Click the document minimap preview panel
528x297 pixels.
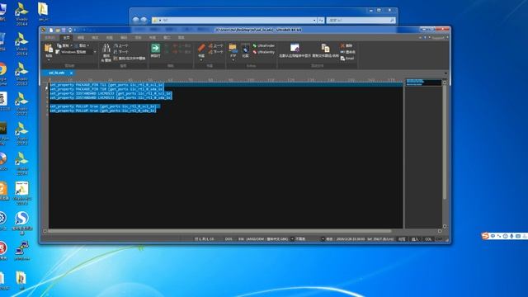pos(423,82)
